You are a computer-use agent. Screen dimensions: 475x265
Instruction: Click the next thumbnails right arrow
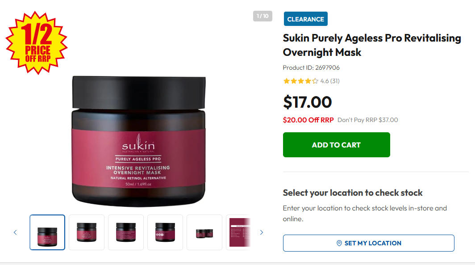point(262,232)
